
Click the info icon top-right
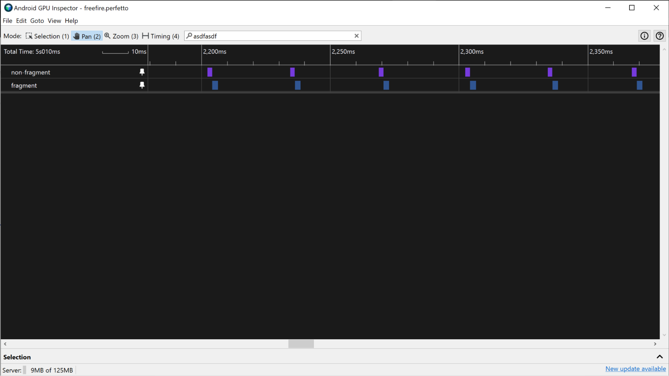pyautogui.click(x=644, y=35)
